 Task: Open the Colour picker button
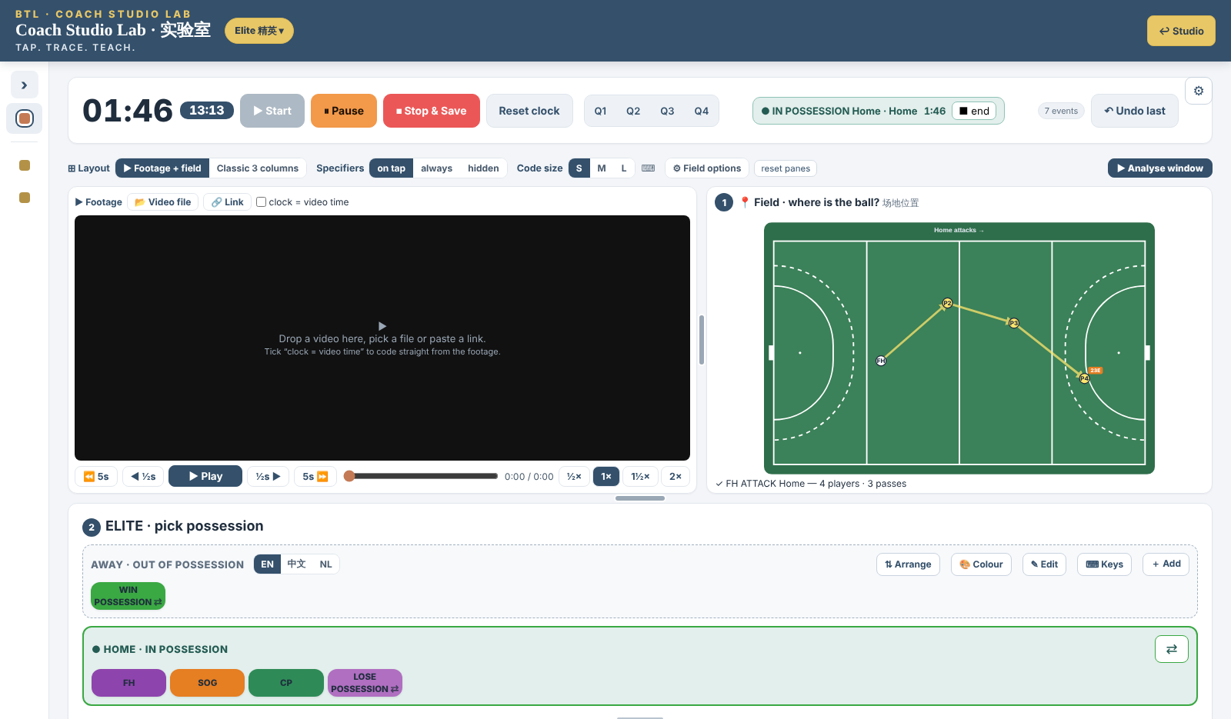(981, 564)
